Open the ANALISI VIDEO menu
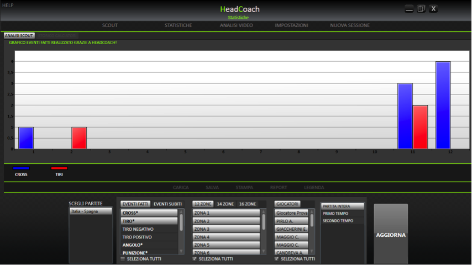The image size is (472, 265). pyautogui.click(x=236, y=25)
